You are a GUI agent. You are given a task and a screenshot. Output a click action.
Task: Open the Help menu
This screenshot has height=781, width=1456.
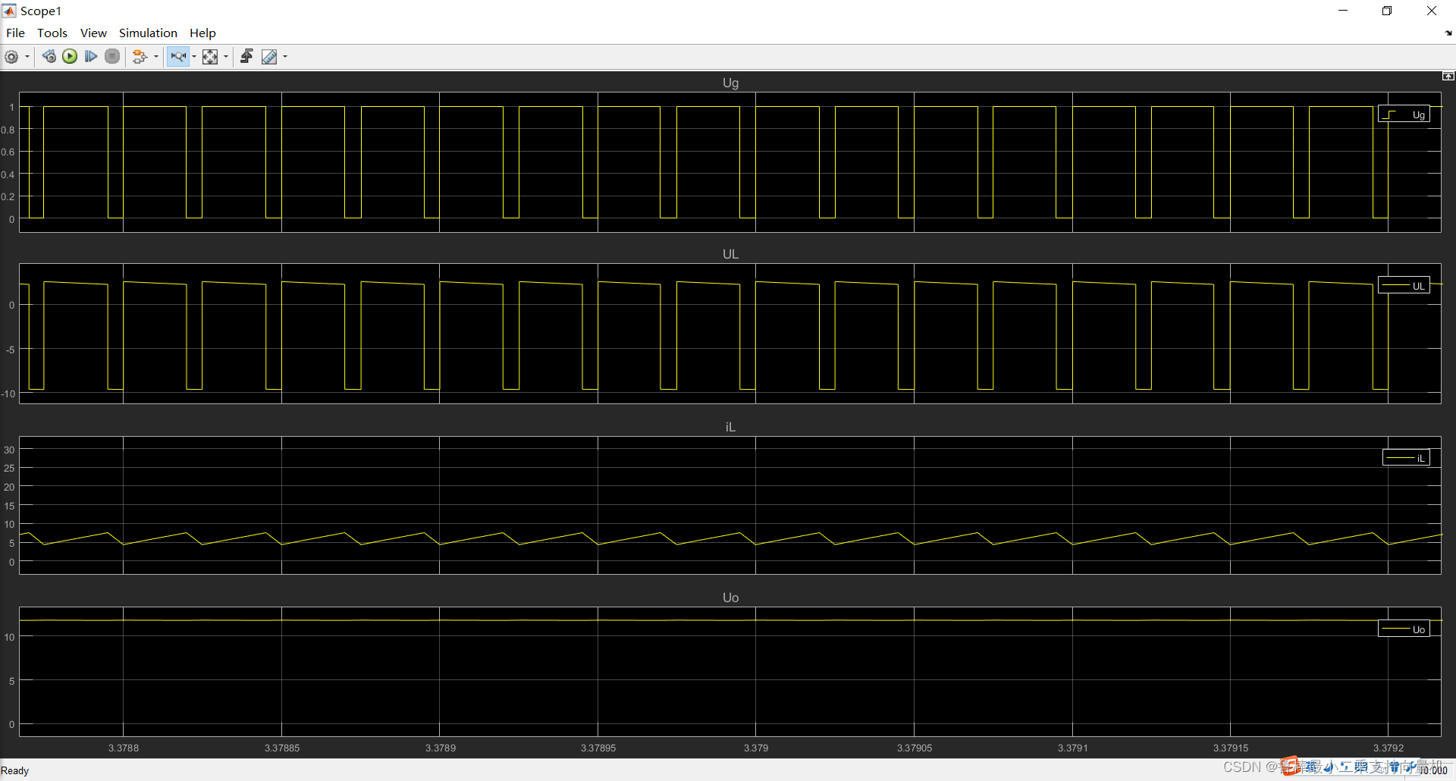[202, 33]
